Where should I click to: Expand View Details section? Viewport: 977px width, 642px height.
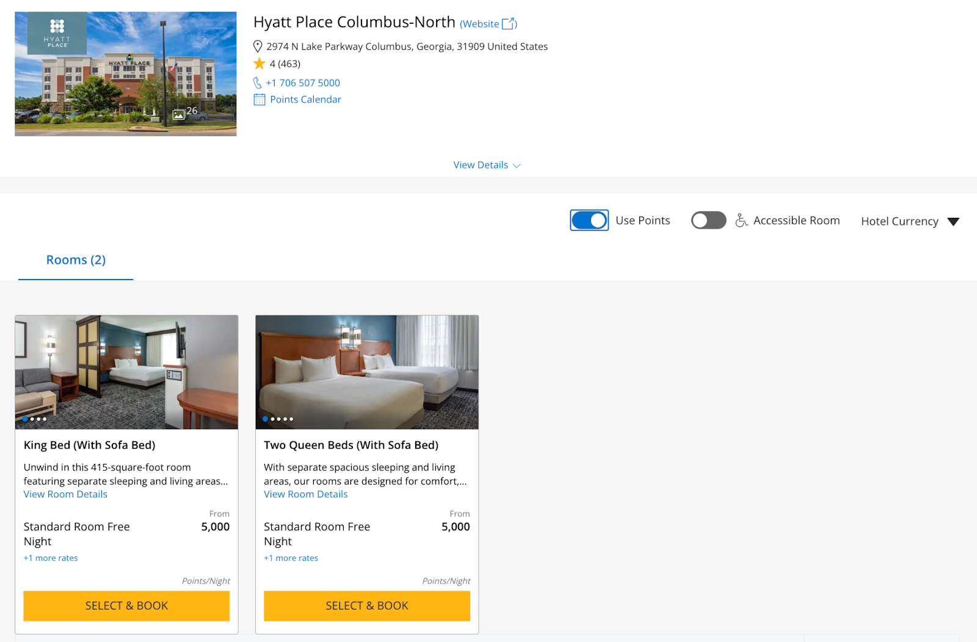click(487, 165)
